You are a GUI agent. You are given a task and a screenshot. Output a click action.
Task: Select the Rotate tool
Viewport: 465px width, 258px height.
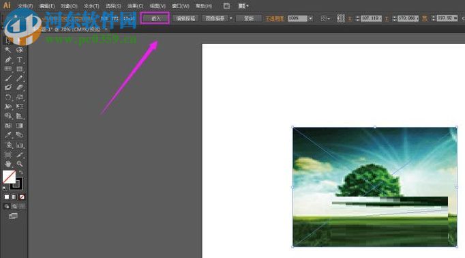8,97
